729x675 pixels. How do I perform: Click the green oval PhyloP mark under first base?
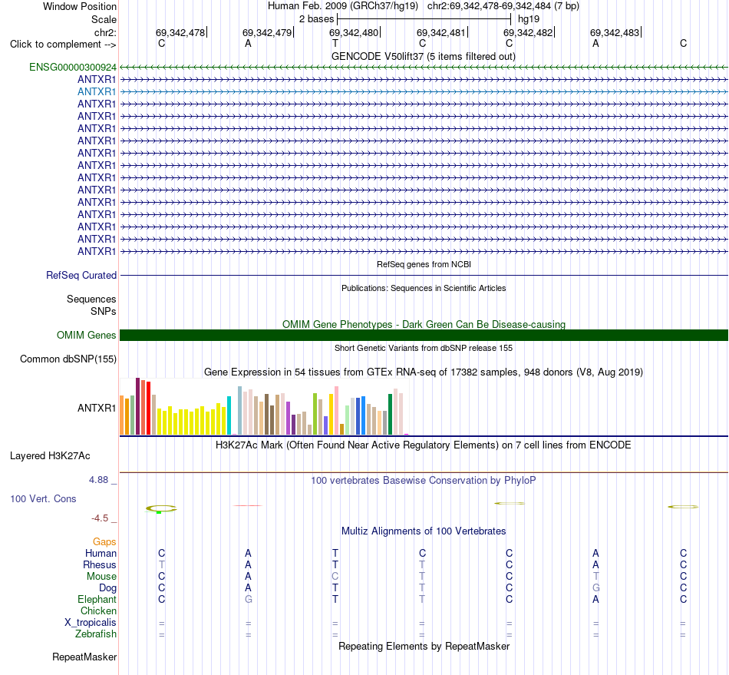pos(161,508)
